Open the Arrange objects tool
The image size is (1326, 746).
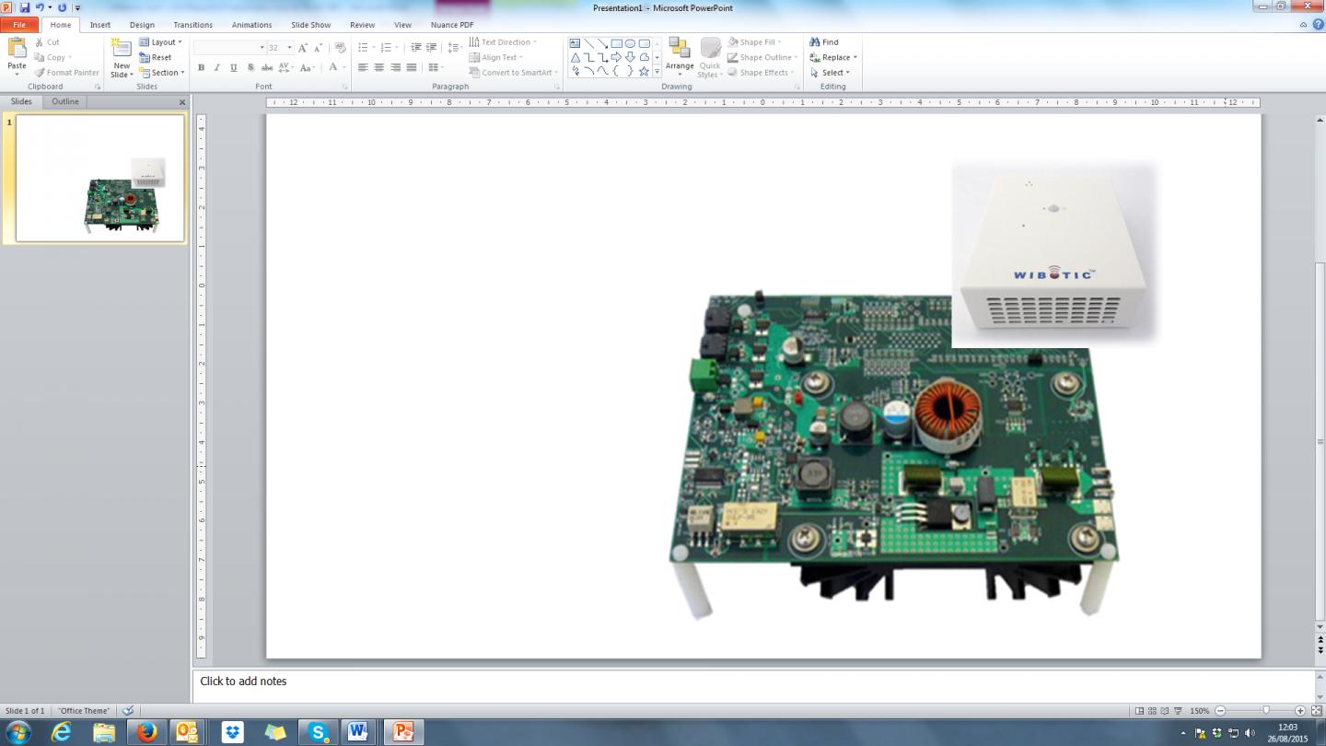click(680, 57)
